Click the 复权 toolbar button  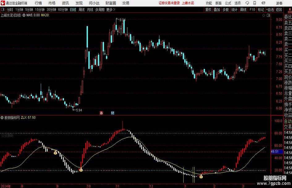coord(208,10)
